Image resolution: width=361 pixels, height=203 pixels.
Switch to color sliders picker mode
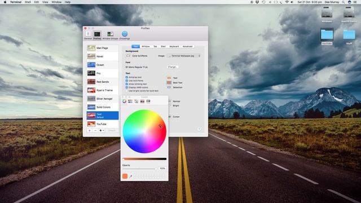[130, 101]
